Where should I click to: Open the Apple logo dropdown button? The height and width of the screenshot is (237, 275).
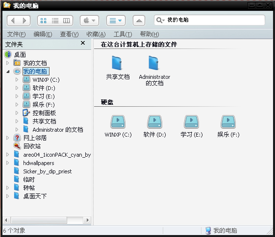click(89, 21)
